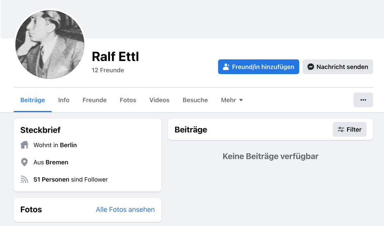This screenshot has height=226, width=384.
Task: Expand the Mehr dropdown arrow
Action: tap(241, 100)
